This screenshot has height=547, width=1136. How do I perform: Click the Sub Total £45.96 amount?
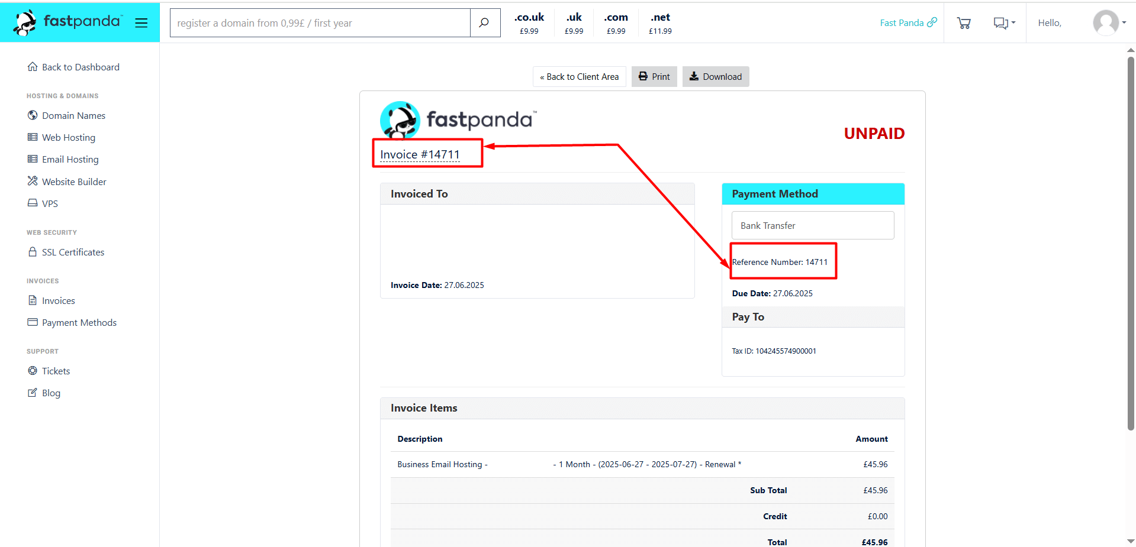(875, 490)
